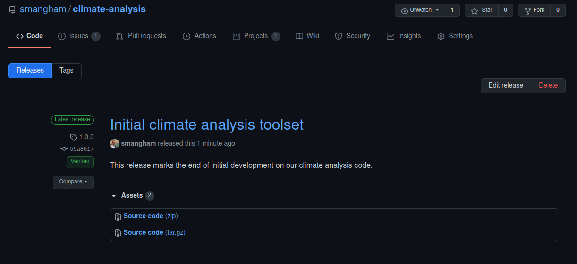Click the commit icon beside 59a8017
The width and height of the screenshot is (577, 264).
click(64, 149)
